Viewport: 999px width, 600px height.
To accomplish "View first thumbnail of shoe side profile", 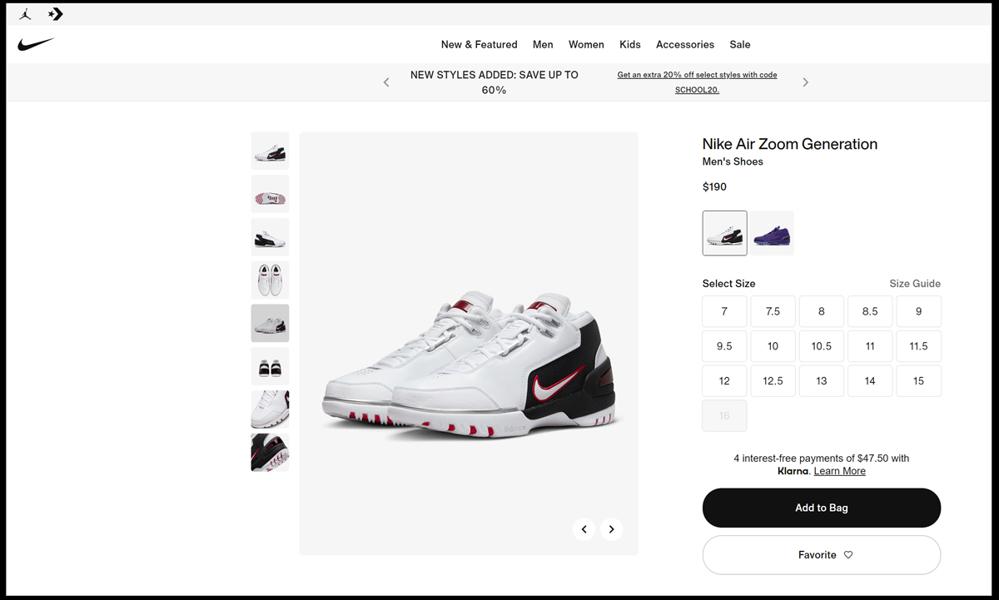I will [271, 151].
